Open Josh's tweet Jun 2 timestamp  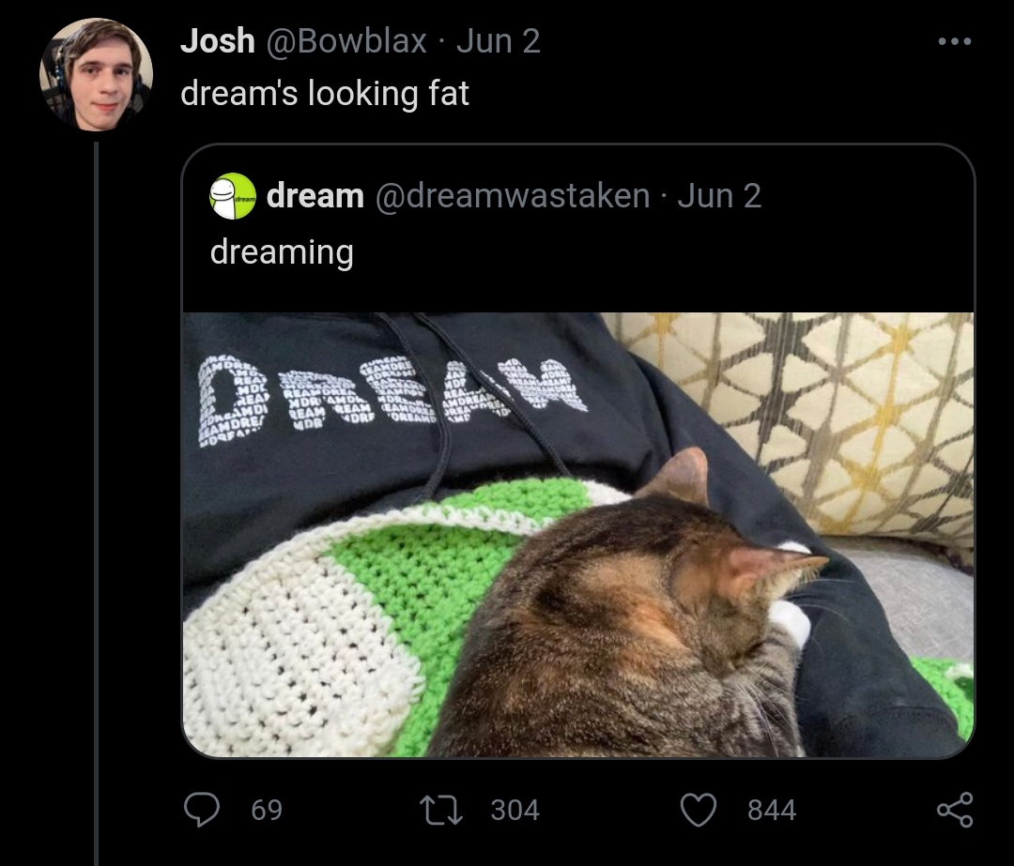point(498,41)
